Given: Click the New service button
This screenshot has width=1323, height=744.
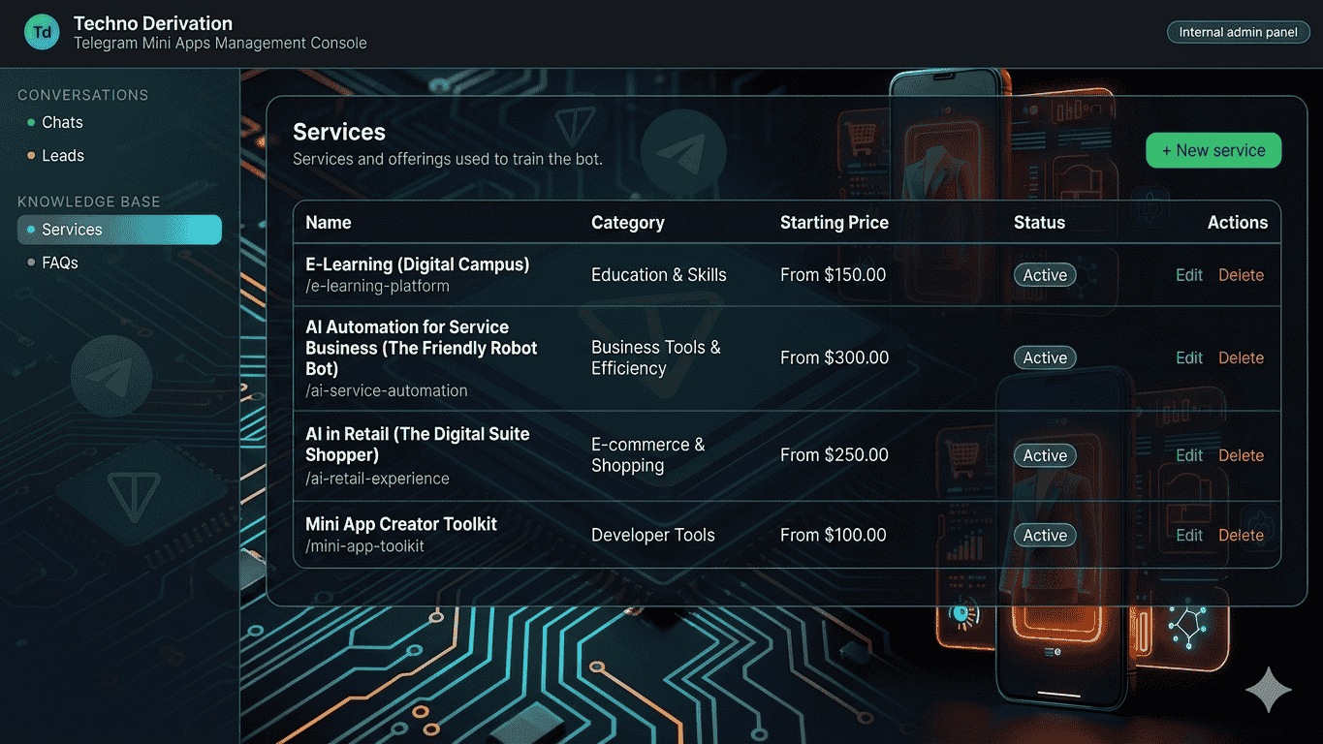Looking at the screenshot, I should (x=1213, y=150).
